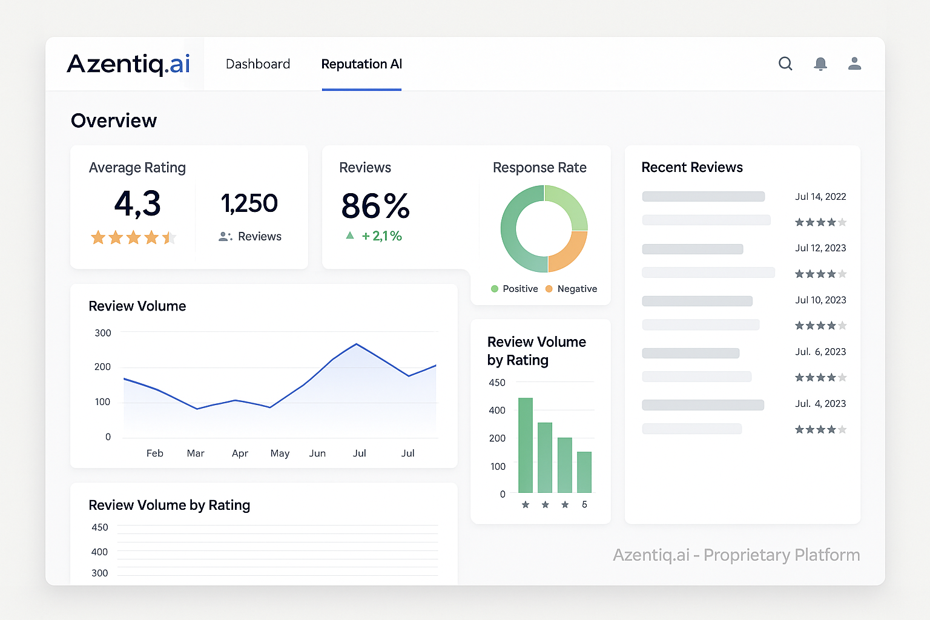930x620 pixels.
Task: Click the Azentiq.ai logo
Action: [x=128, y=64]
